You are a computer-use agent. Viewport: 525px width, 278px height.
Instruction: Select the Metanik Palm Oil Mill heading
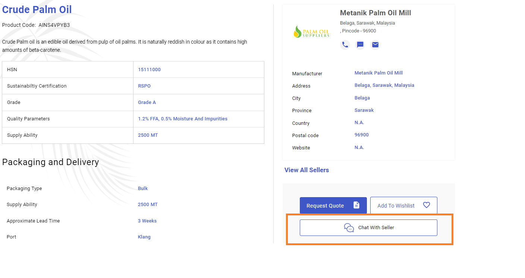pyautogui.click(x=375, y=13)
